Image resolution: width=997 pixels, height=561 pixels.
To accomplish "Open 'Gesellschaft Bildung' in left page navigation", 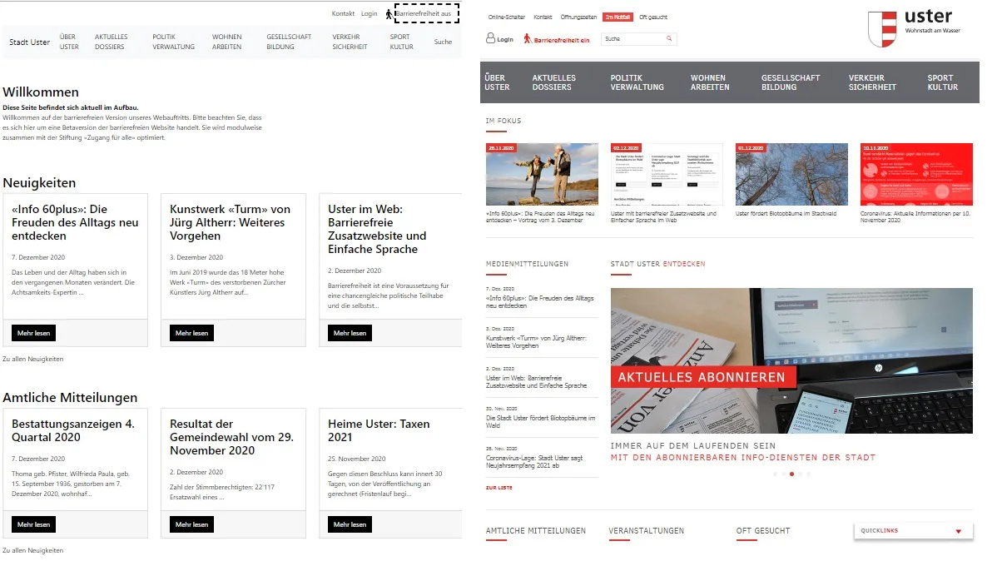I will click(289, 42).
